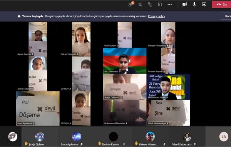
Task: Click Şirağa Quliyev's avatar in the strip
Action: [x=40, y=137]
